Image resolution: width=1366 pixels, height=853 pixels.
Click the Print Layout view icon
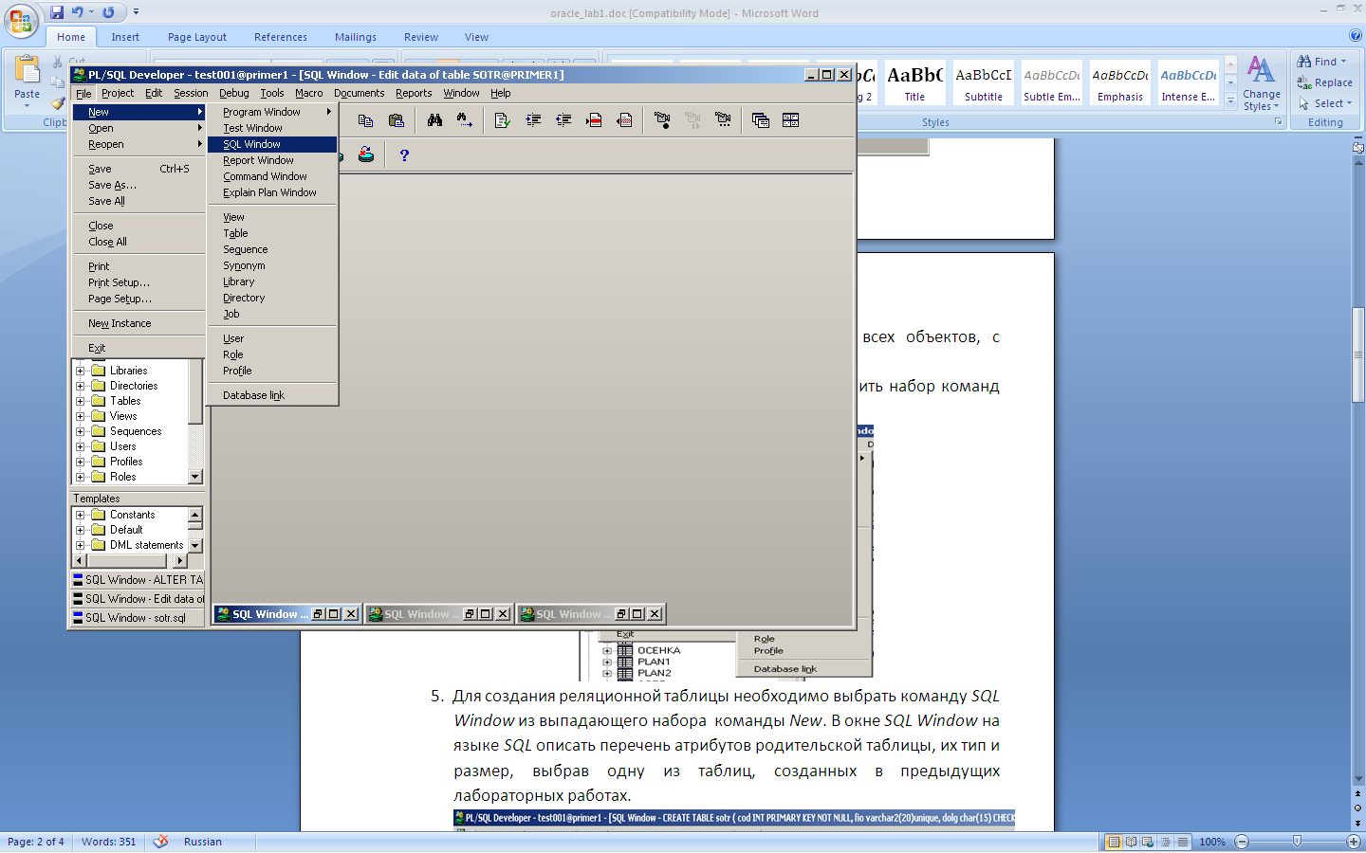(1114, 842)
